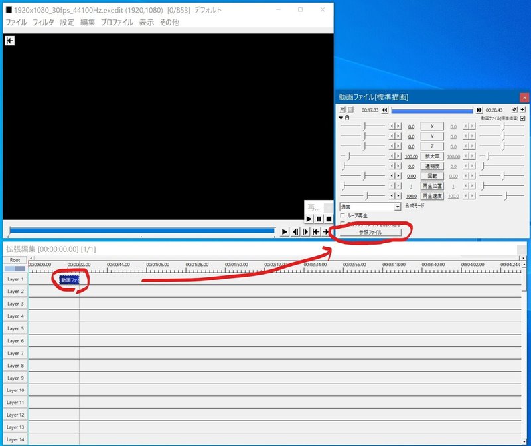Click the left X slider track

coord(362,126)
